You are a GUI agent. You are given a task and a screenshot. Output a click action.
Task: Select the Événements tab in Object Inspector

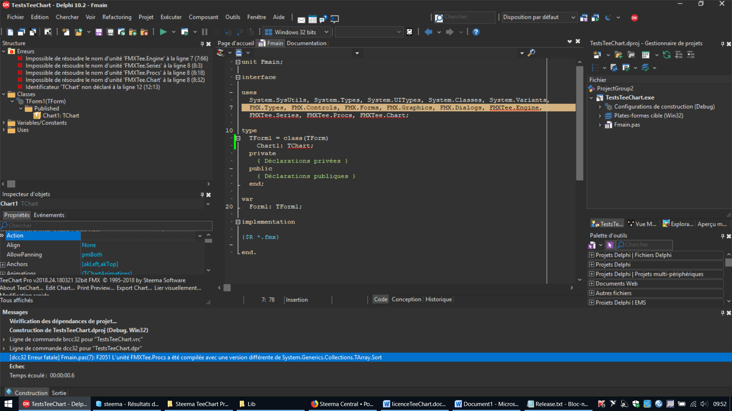pos(49,215)
